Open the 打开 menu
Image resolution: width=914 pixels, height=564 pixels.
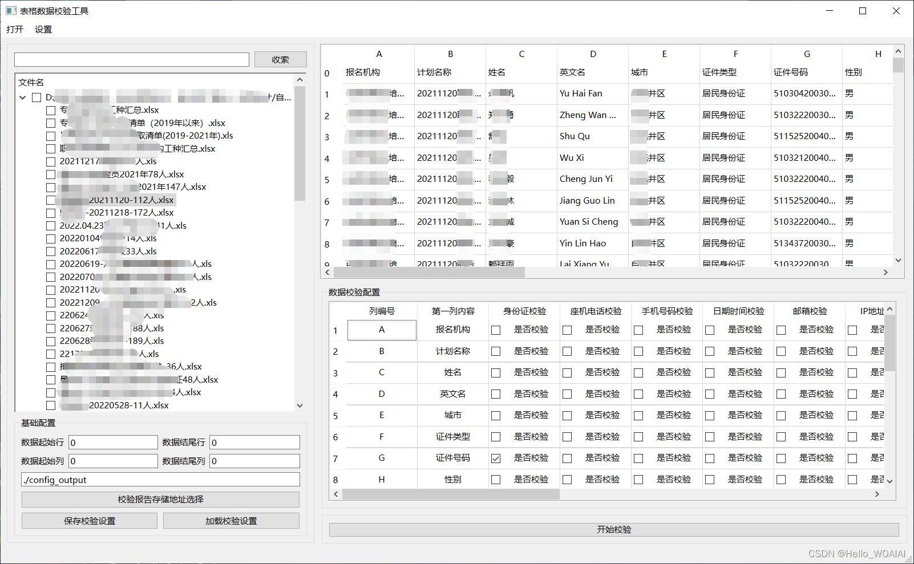pyautogui.click(x=14, y=29)
